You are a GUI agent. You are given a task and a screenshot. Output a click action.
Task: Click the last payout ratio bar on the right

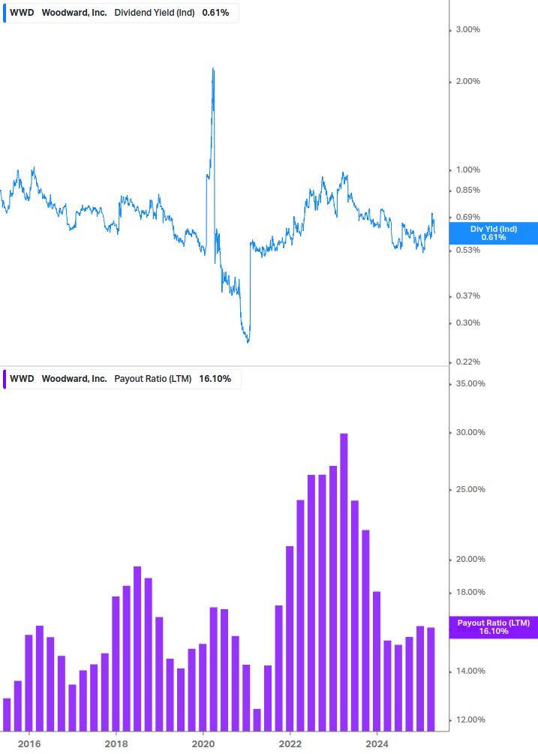click(x=431, y=680)
